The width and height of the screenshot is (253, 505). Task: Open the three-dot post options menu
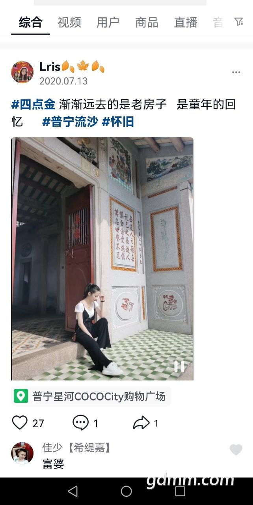(x=236, y=72)
